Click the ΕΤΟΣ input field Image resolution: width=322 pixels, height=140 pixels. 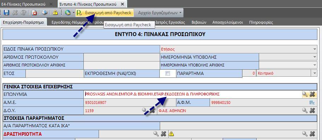55,74
